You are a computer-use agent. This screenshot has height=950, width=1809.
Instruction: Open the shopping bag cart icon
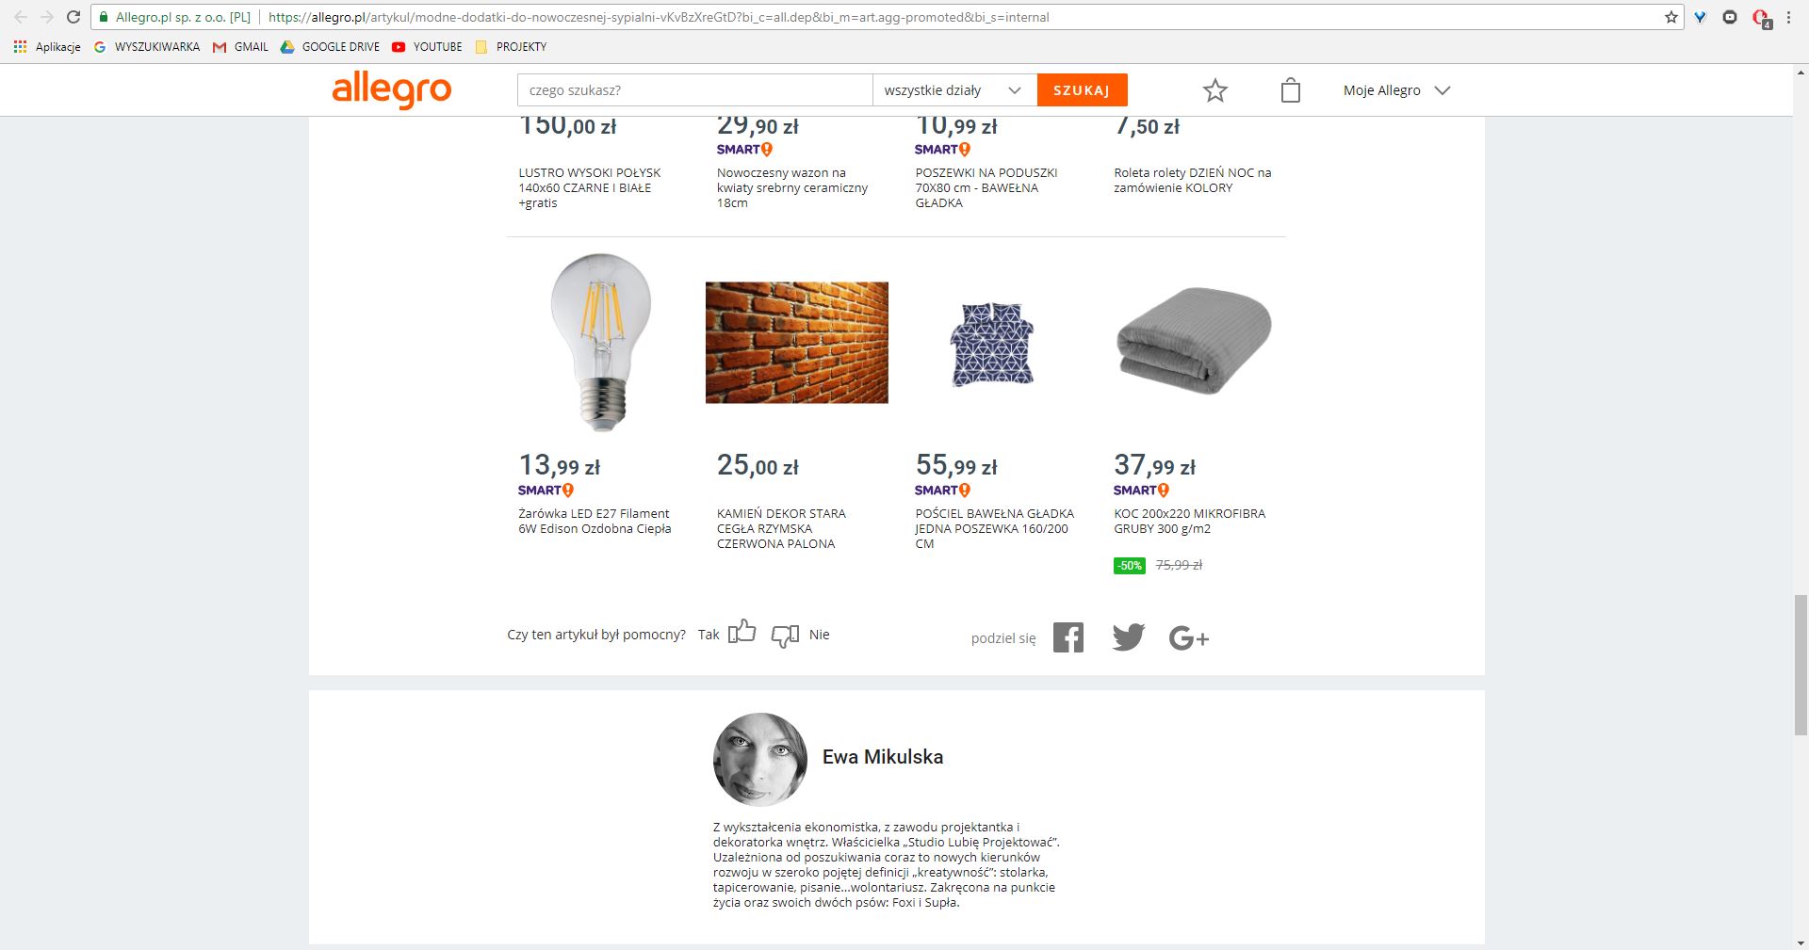pos(1291,90)
